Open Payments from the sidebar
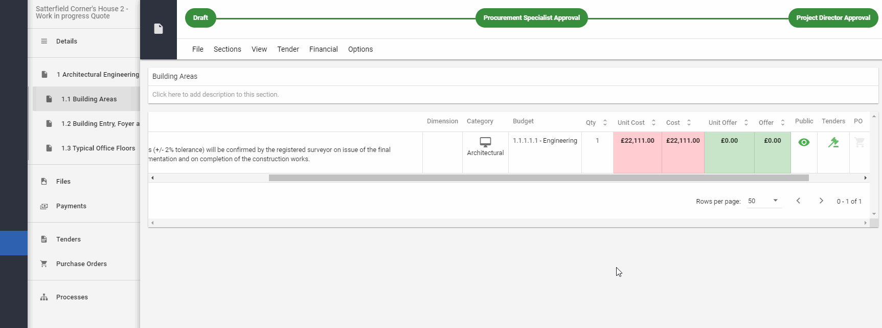Viewport: 882px width, 328px height. [x=71, y=206]
